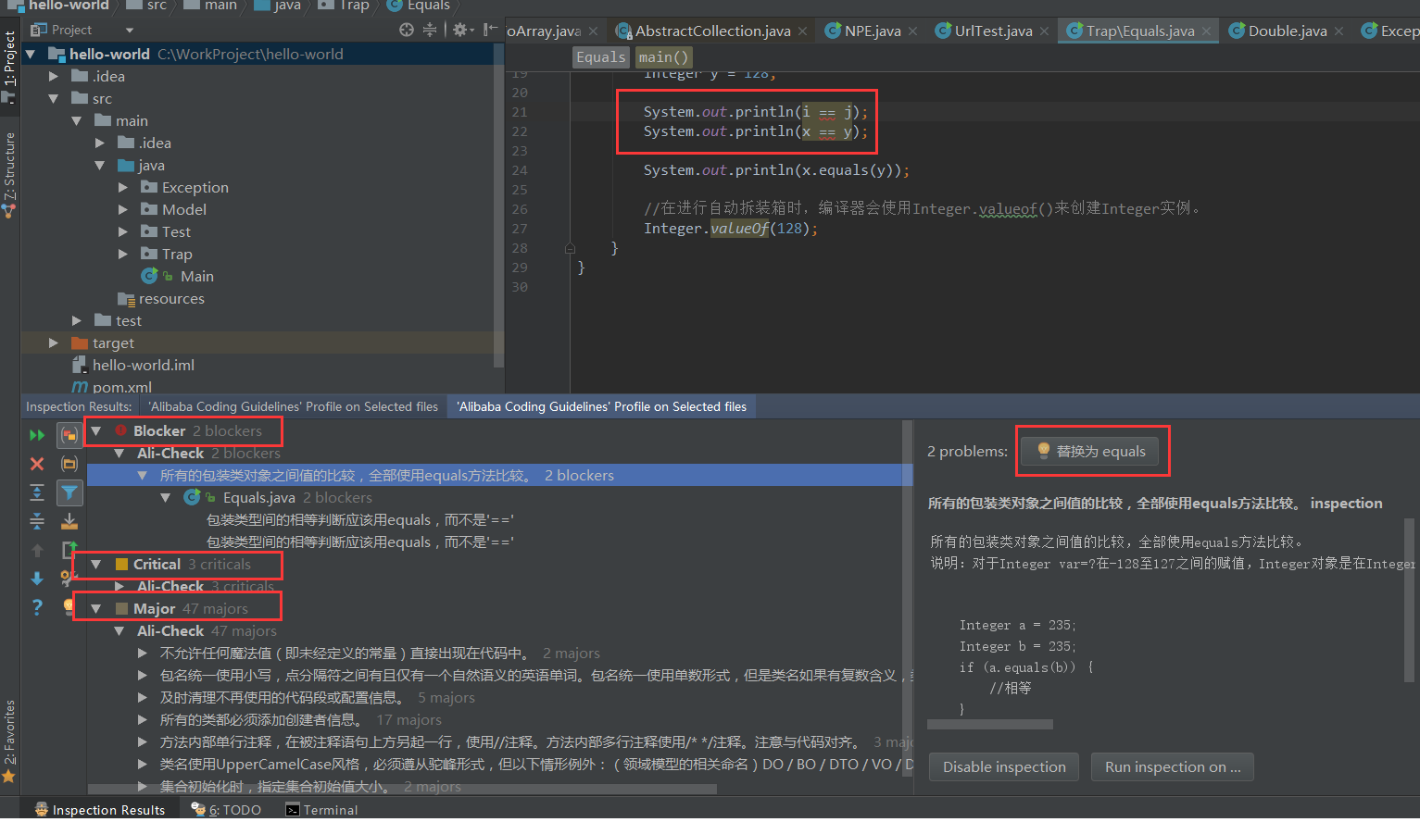Click the Disable inspection button
The width and height of the screenshot is (1420, 822).
pyautogui.click(x=1003, y=766)
